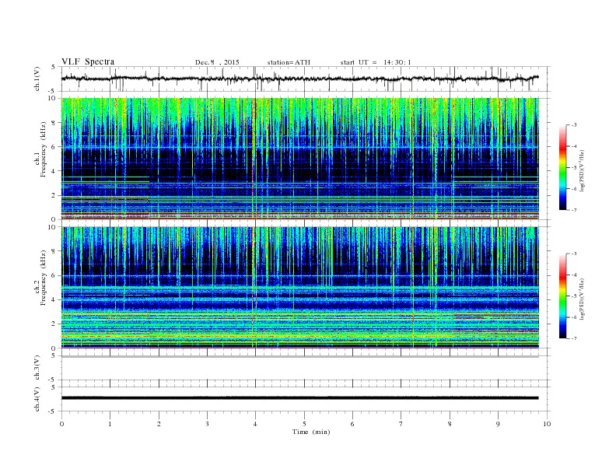
Task: Click the ch.1 colorbar "log(PSD)(V²/Hz)" label
Action: click(582, 171)
